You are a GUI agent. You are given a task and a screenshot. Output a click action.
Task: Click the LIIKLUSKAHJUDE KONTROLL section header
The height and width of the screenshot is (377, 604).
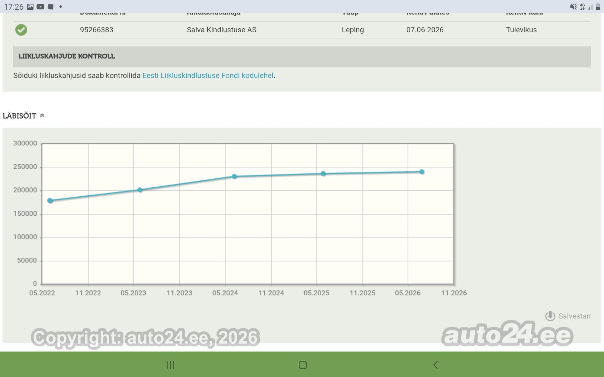click(x=302, y=57)
